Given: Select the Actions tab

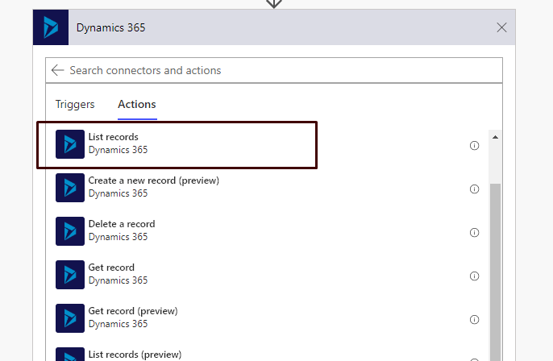Looking at the screenshot, I should [x=137, y=104].
